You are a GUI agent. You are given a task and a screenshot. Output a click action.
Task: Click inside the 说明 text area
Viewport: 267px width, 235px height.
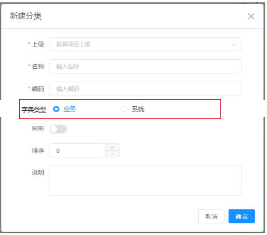point(145,181)
